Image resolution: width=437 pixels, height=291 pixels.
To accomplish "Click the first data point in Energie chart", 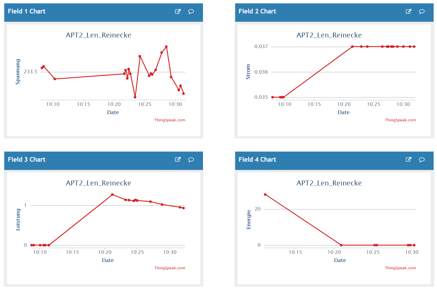I will (x=265, y=195).
